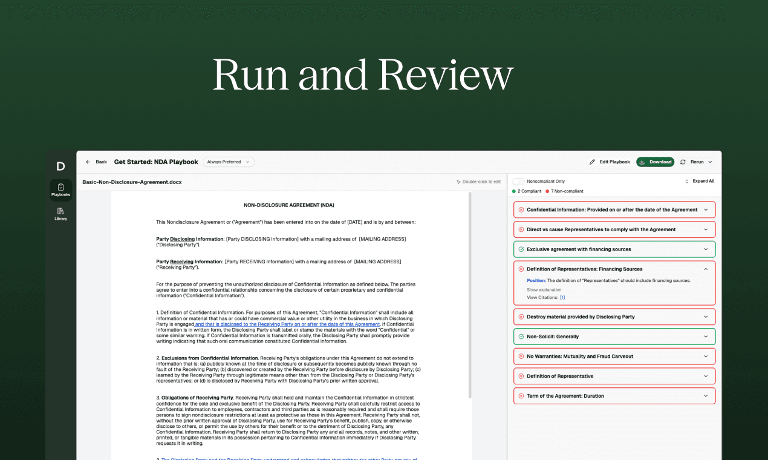Click the document vertical scrollbar
Viewport: 768px width, 460px height.
470,297
